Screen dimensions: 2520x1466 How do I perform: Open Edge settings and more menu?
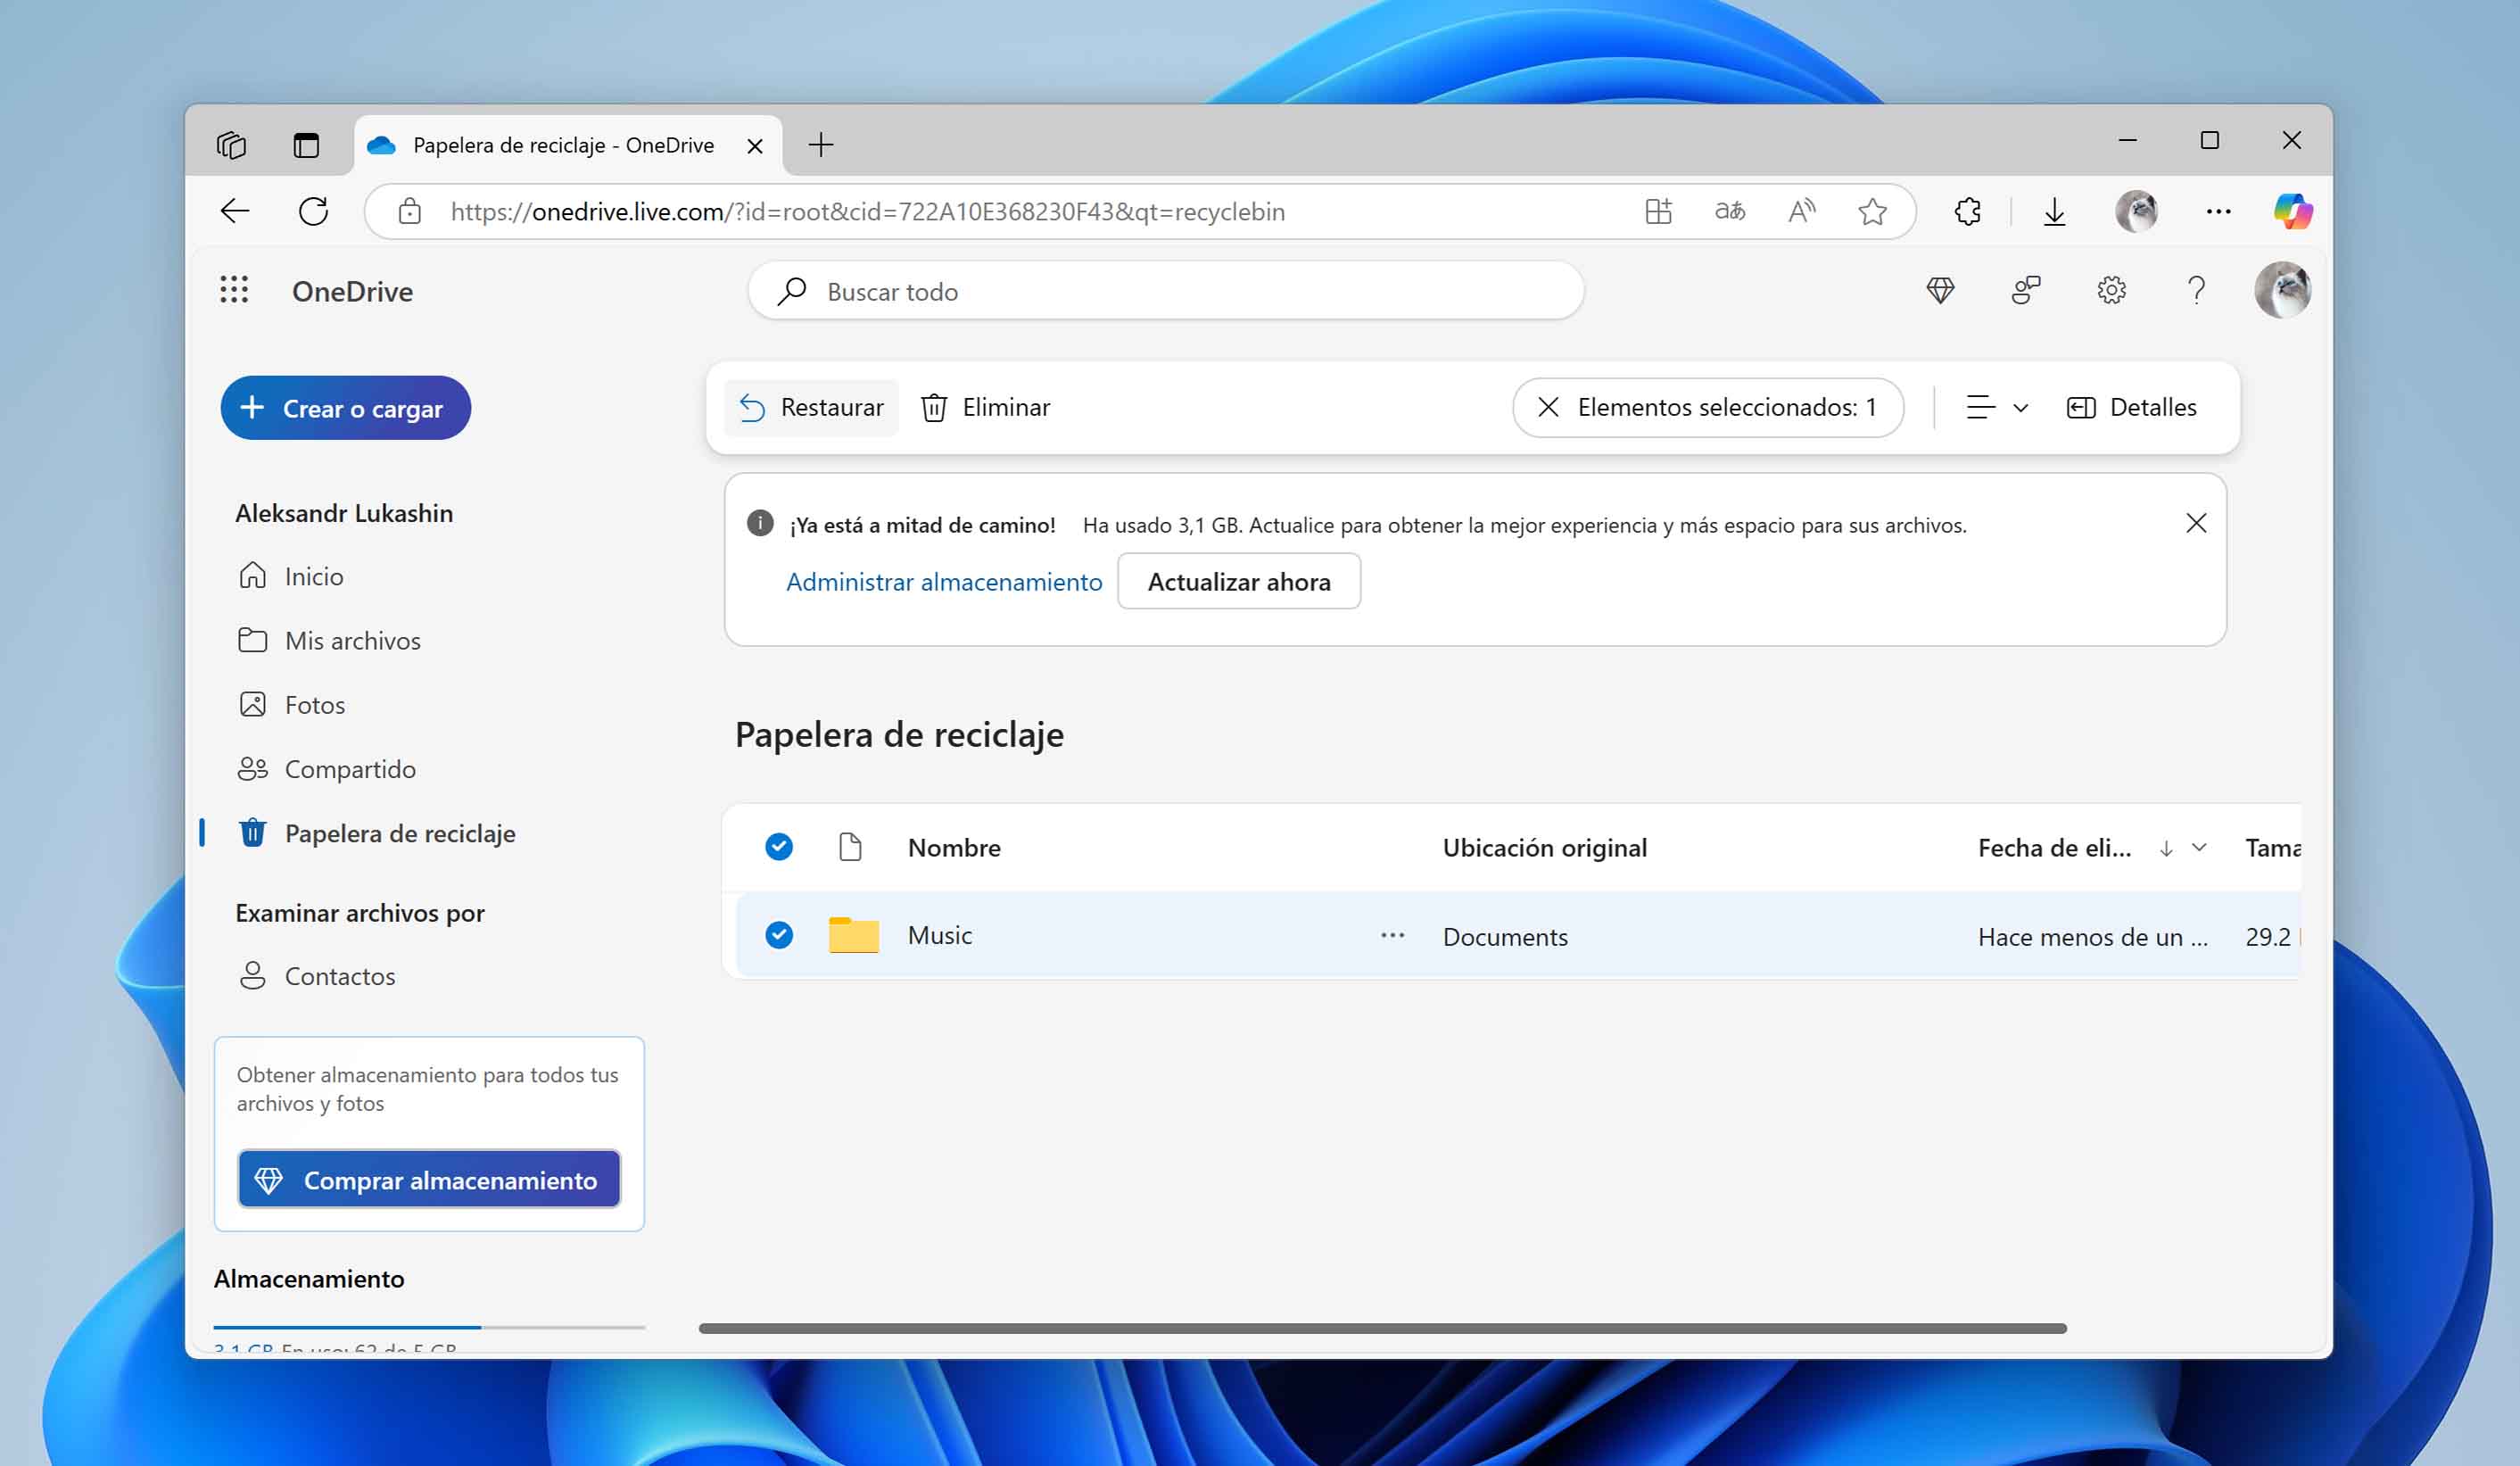[2218, 211]
